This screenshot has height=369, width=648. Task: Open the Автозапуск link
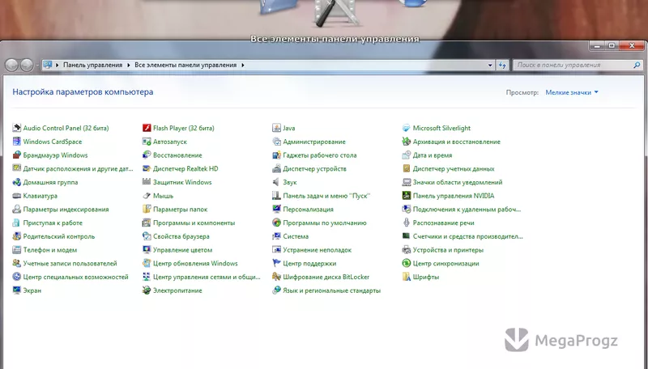click(x=170, y=142)
